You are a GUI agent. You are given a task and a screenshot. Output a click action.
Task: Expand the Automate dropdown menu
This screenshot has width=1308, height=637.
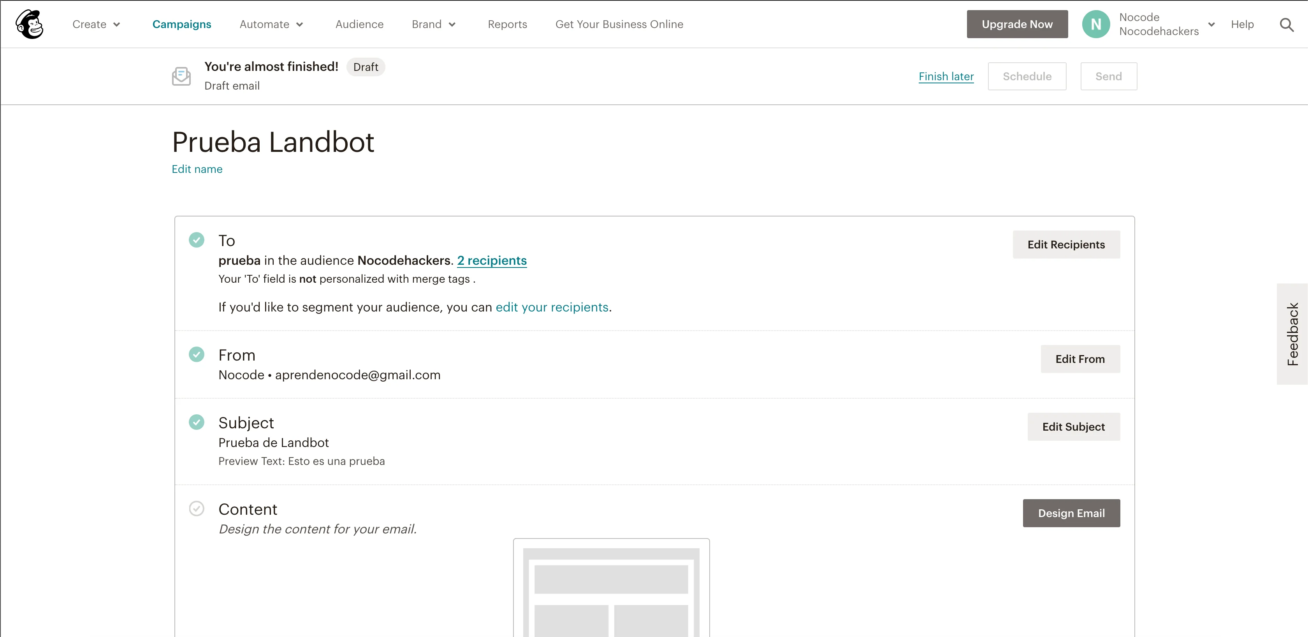click(x=271, y=25)
